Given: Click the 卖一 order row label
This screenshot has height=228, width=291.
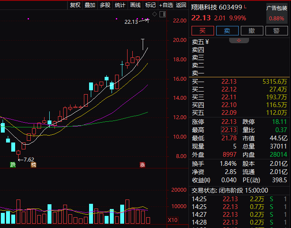Looking at the screenshot, I should [x=198, y=73].
